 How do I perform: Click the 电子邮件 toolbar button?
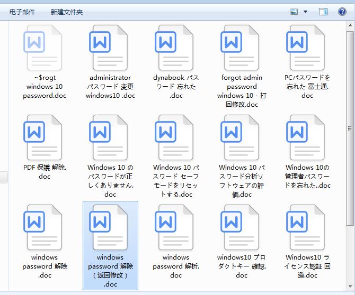pyautogui.click(x=22, y=12)
